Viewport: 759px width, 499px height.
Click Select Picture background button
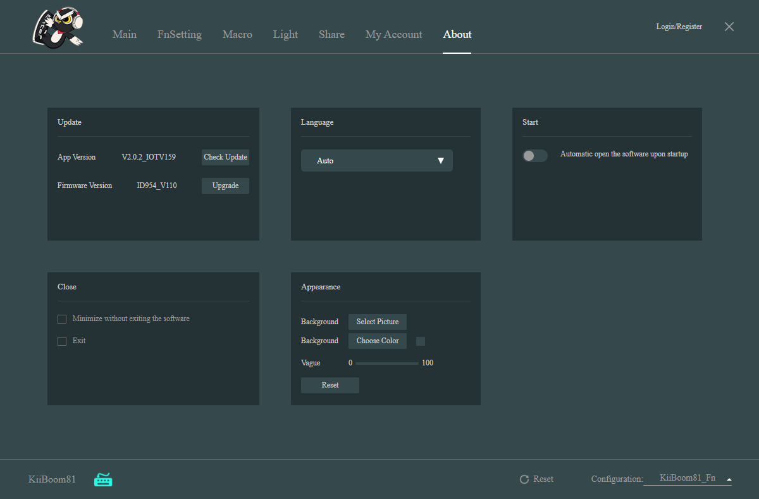pos(378,322)
